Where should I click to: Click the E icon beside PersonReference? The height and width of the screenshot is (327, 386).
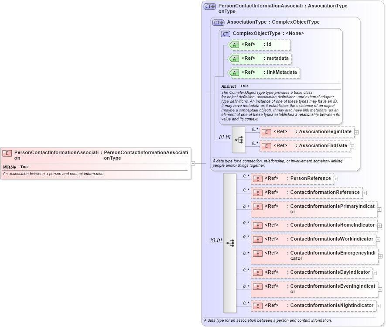pos(258,179)
